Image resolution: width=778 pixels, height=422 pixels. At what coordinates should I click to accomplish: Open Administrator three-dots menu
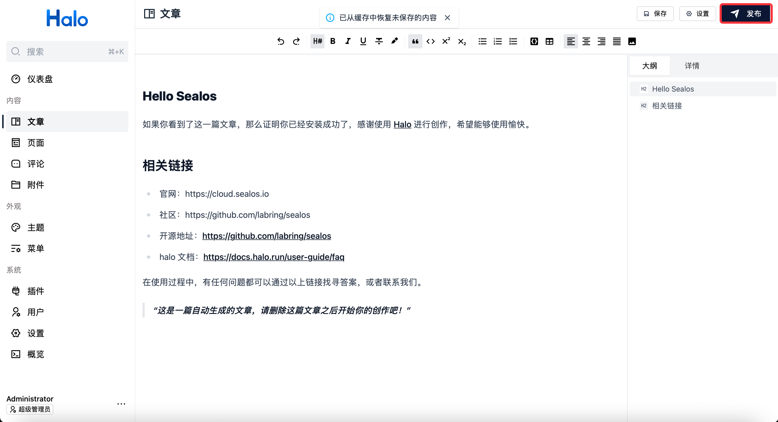(121, 404)
